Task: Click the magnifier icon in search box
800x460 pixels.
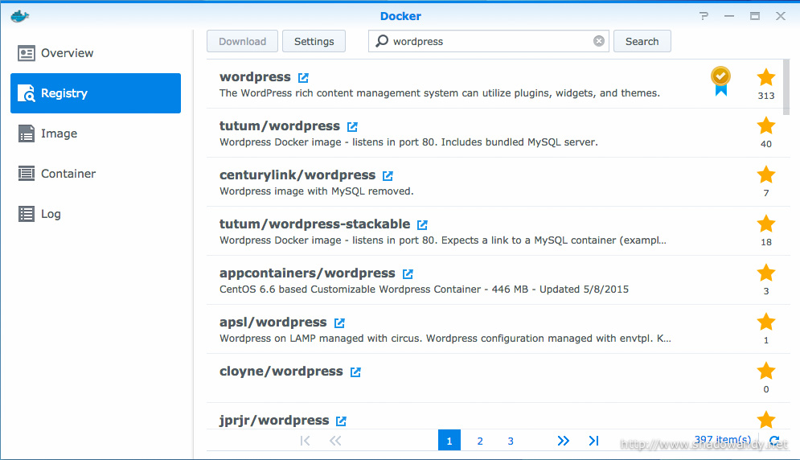Action: 382,41
